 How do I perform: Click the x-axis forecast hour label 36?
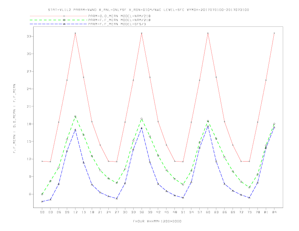pos(142,212)
